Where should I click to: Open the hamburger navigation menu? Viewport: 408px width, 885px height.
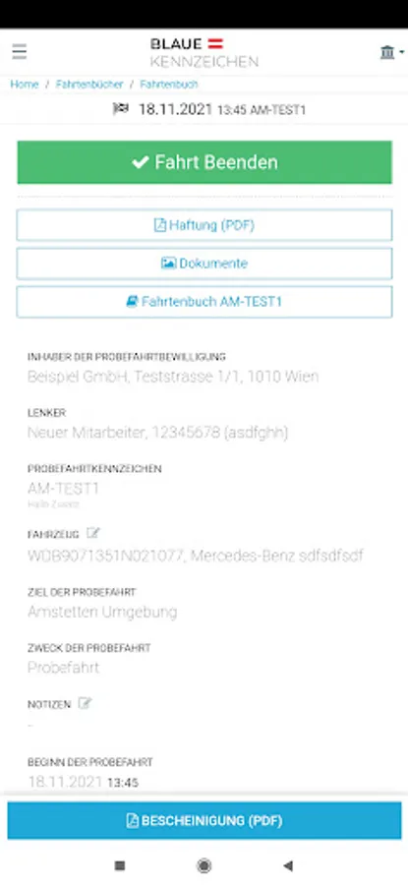coord(20,52)
